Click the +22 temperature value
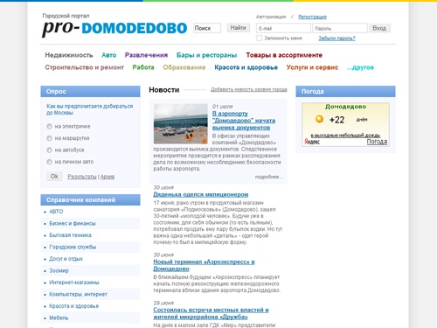 (x=336, y=120)
